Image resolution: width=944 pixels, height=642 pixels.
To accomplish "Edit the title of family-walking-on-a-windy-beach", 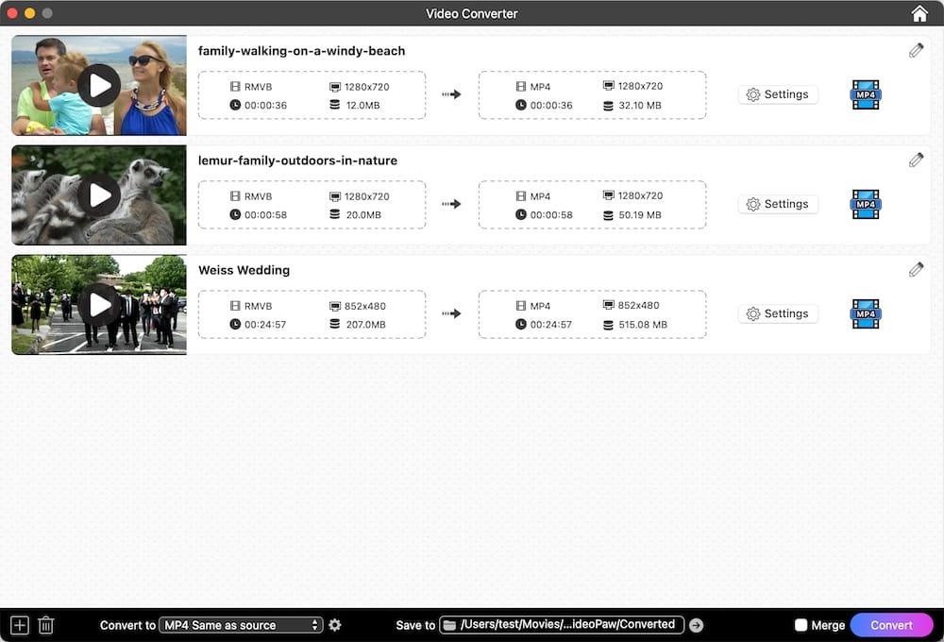I will click(916, 50).
